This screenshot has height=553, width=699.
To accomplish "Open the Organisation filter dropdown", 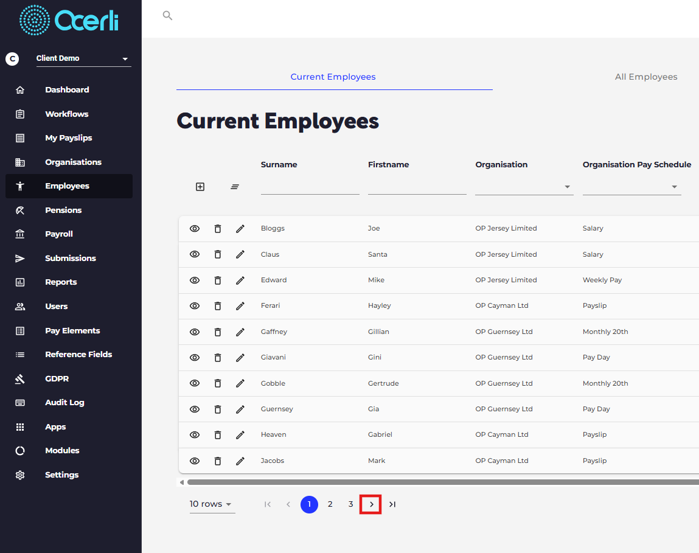I will coord(524,187).
